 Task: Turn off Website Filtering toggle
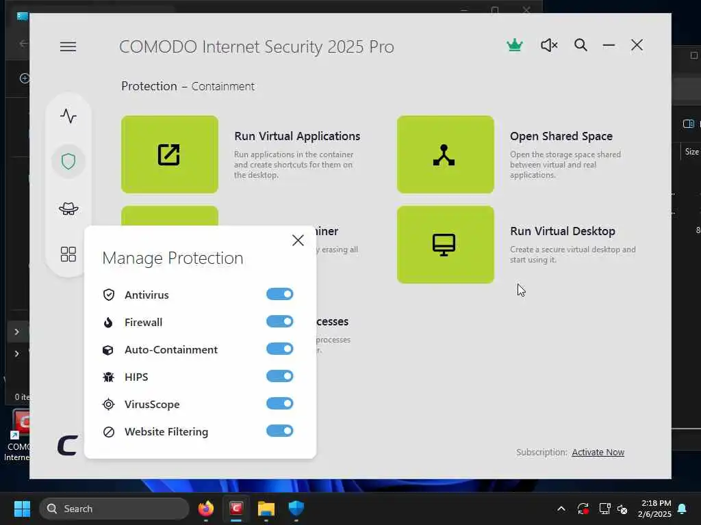point(280,431)
